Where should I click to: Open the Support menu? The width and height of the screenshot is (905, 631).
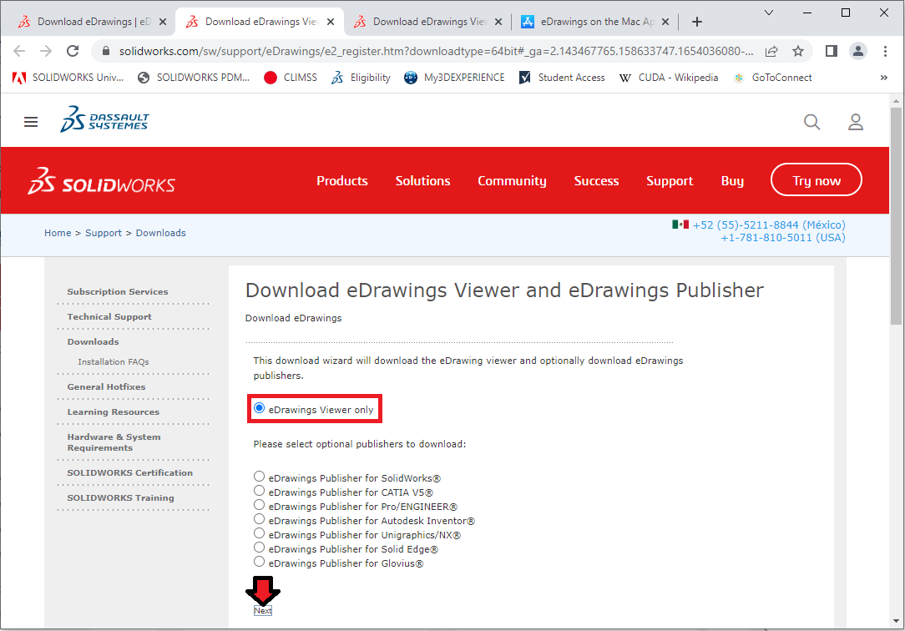pyautogui.click(x=670, y=181)
